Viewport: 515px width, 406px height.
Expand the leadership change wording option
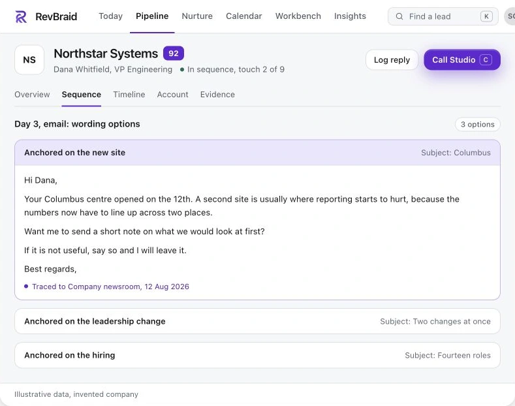coord(257,321)
